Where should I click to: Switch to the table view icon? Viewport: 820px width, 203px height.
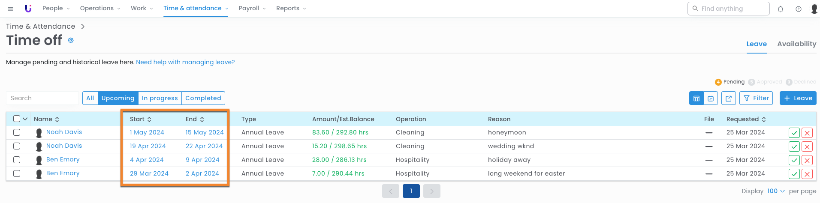[696, 98]
